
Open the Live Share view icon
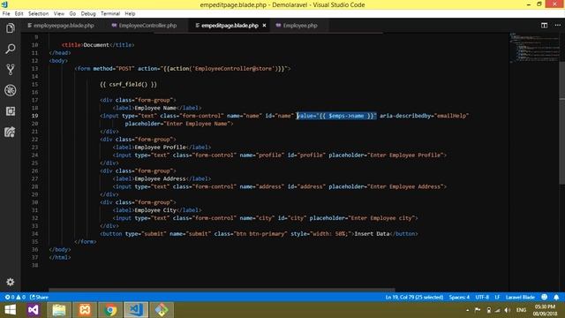click(x=10, y=132)
